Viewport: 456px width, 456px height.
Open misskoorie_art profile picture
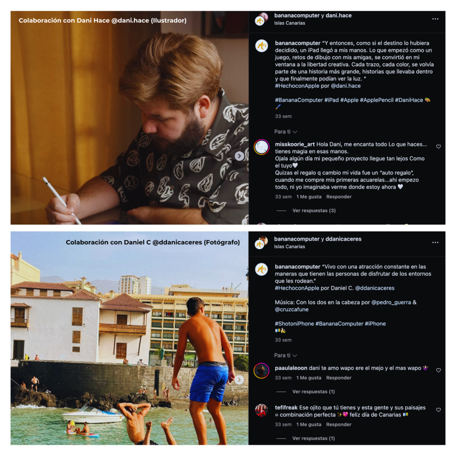click(262, 147)
